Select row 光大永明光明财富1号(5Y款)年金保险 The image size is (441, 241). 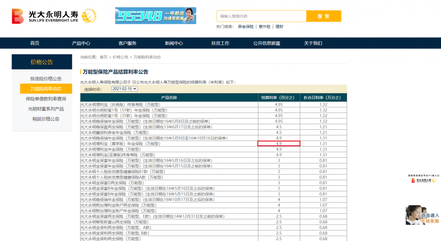click(x=214, y=110)
